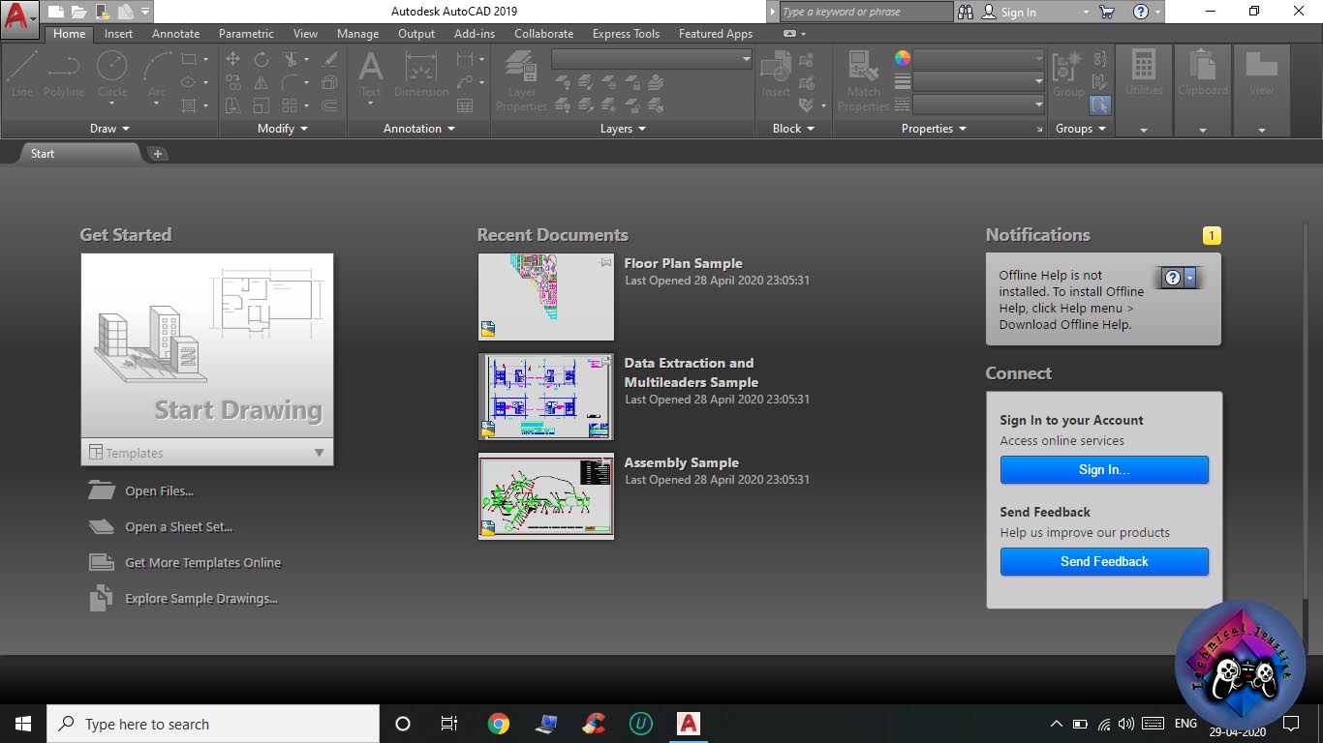Open the Parametric ribbon tab
Image resolution: width=1323 pixels, height=743 pixels.
[x=246, y=34]
